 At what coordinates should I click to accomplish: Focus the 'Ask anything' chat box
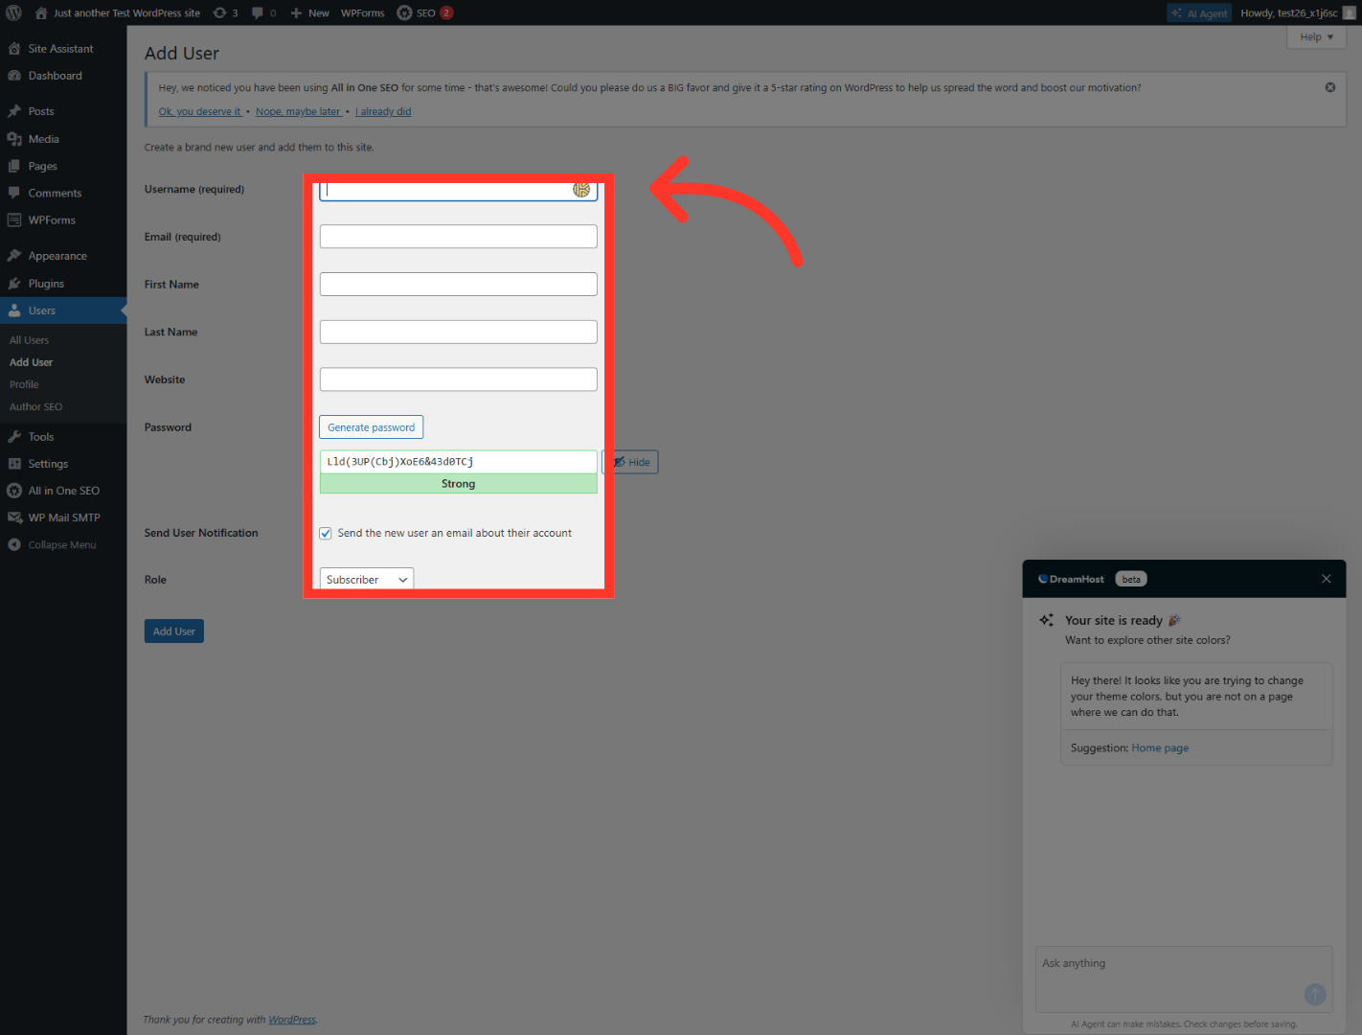tap(1184, 979)
